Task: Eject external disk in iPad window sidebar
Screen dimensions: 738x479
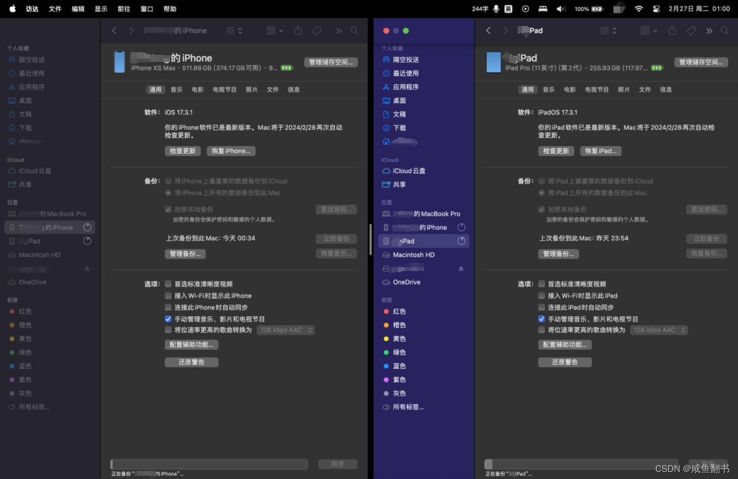Action: point(461,269)
